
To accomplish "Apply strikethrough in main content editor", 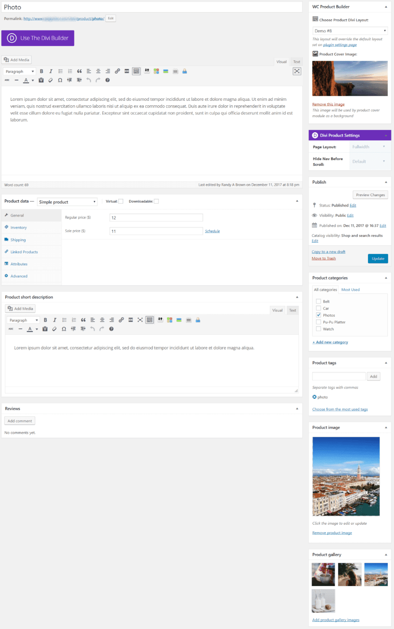I will [x=7, y=80].
